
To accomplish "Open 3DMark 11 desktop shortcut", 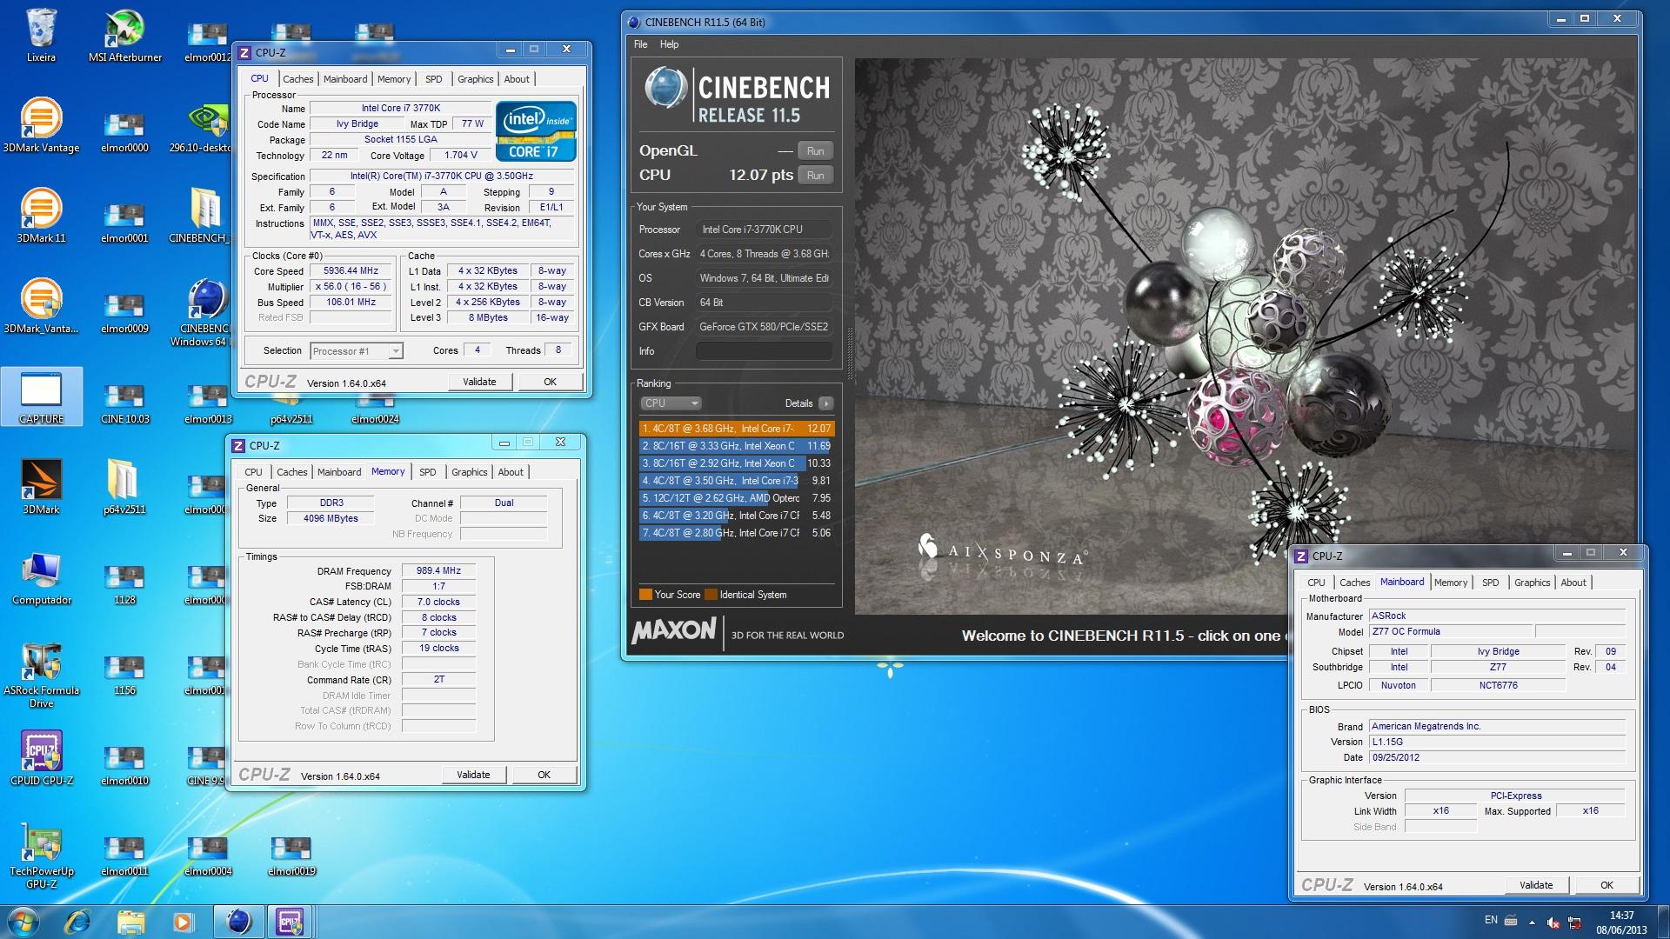I will pyautogui.click(x=41, y=216).
